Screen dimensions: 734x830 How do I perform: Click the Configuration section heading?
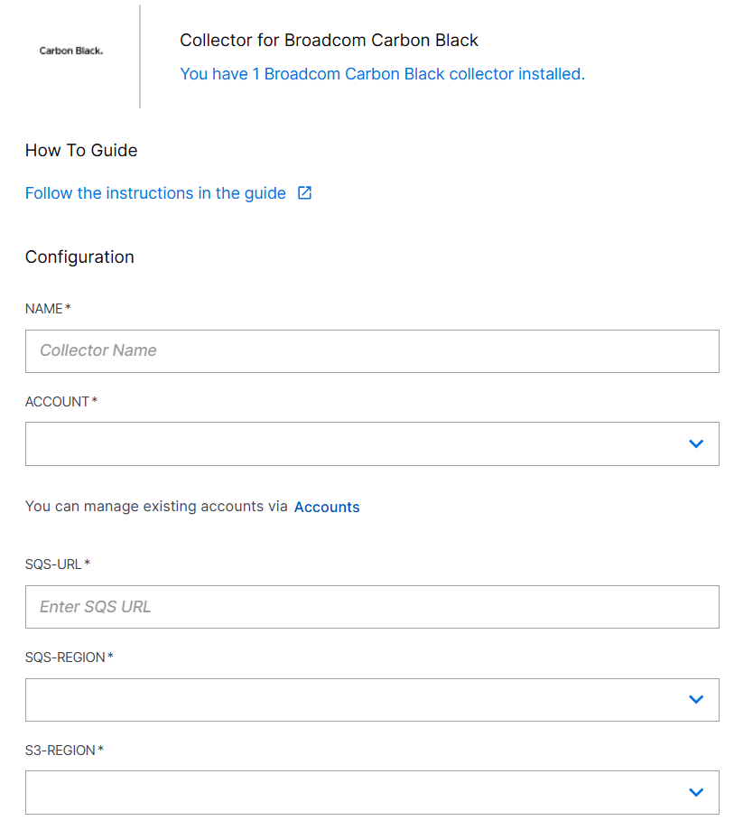79,257
